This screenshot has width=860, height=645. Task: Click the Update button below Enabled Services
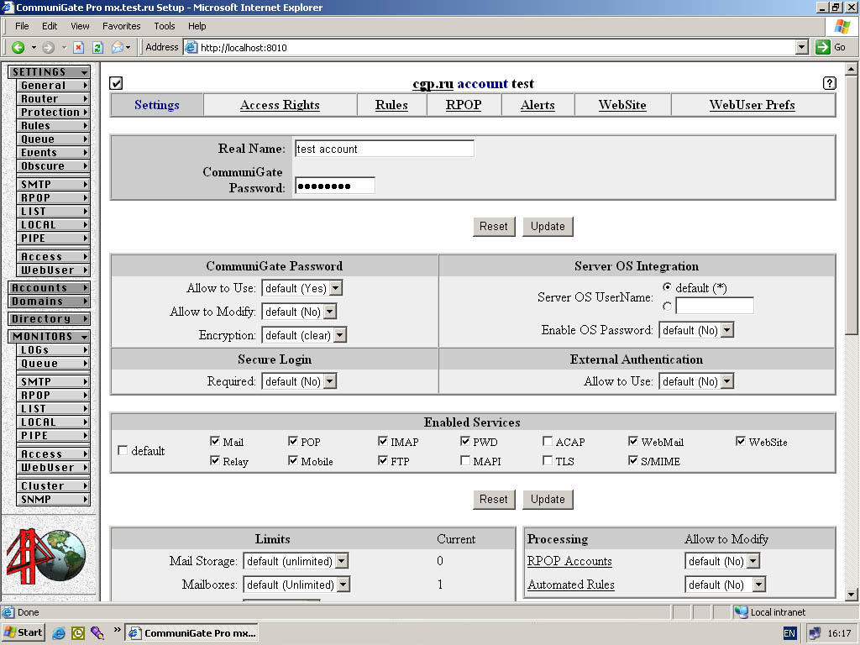(x=548, y=500)
